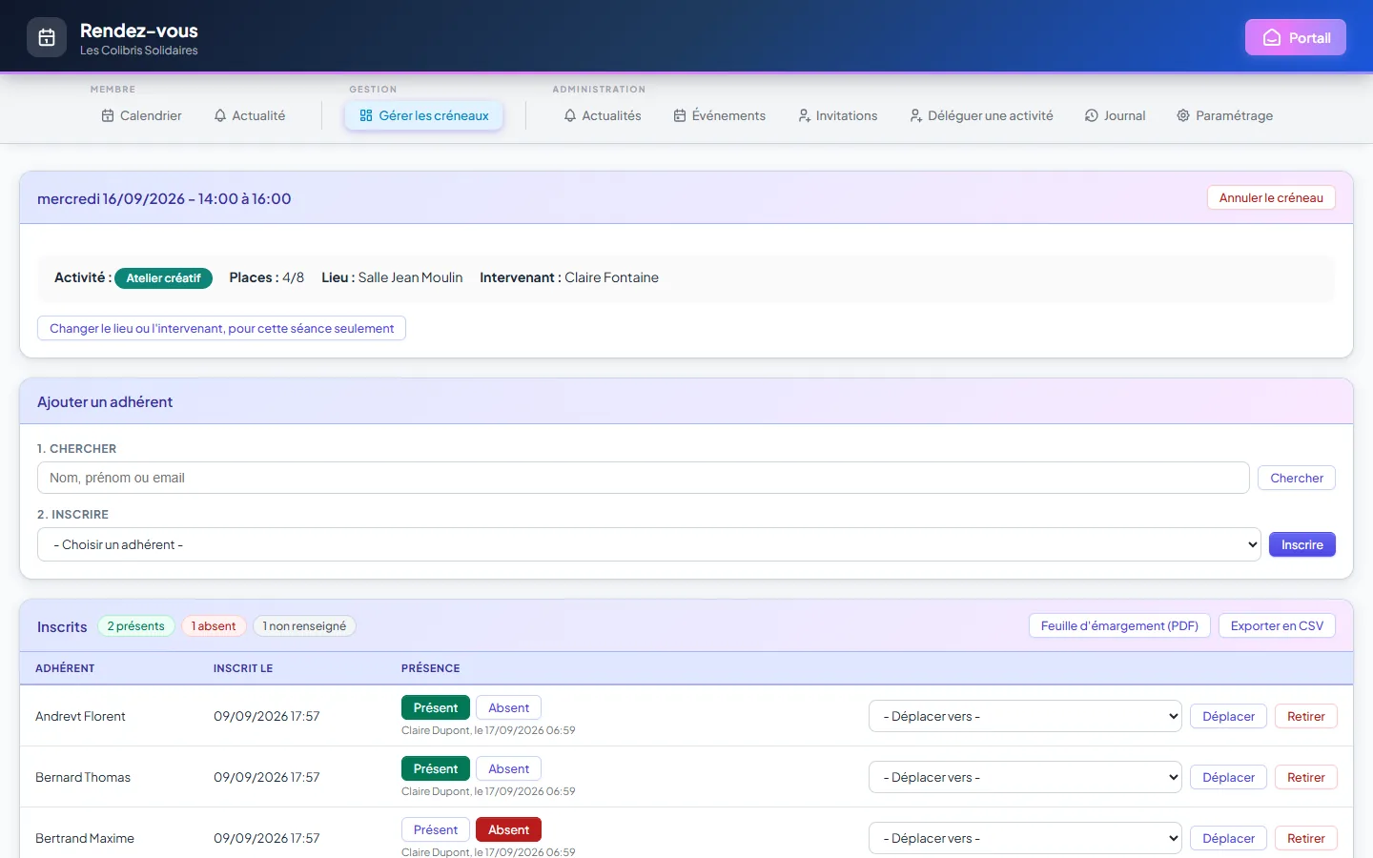Set Bernard Thomas to Absent
The width and height of the screenshot is (1373, 858).
[x=508, y=768]
